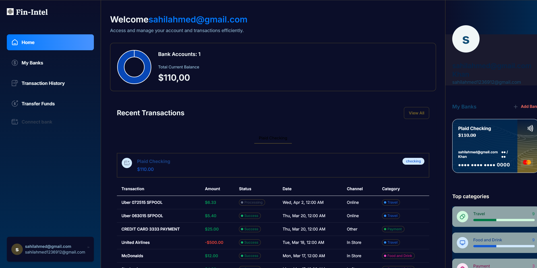Open the Plaid Checking bank card
Image resolution: width=537 pixels, height=268 pixels.
(495, 146)
